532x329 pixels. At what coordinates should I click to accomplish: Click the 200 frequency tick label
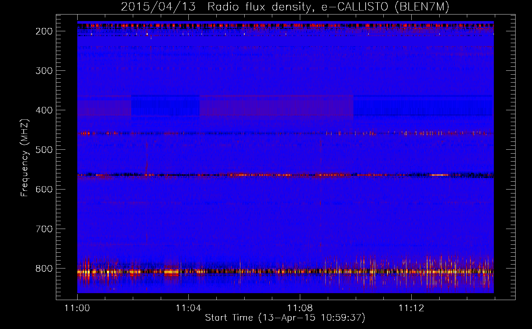click(x=44, y=31)
